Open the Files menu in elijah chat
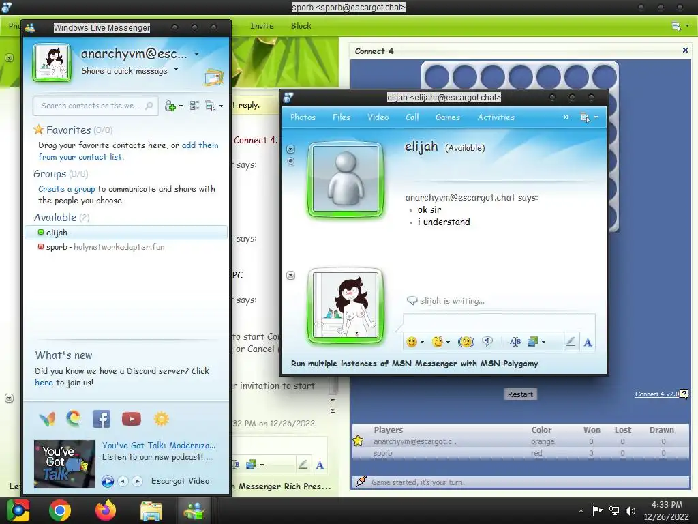 pyautogui.click(x=342, y=117)
